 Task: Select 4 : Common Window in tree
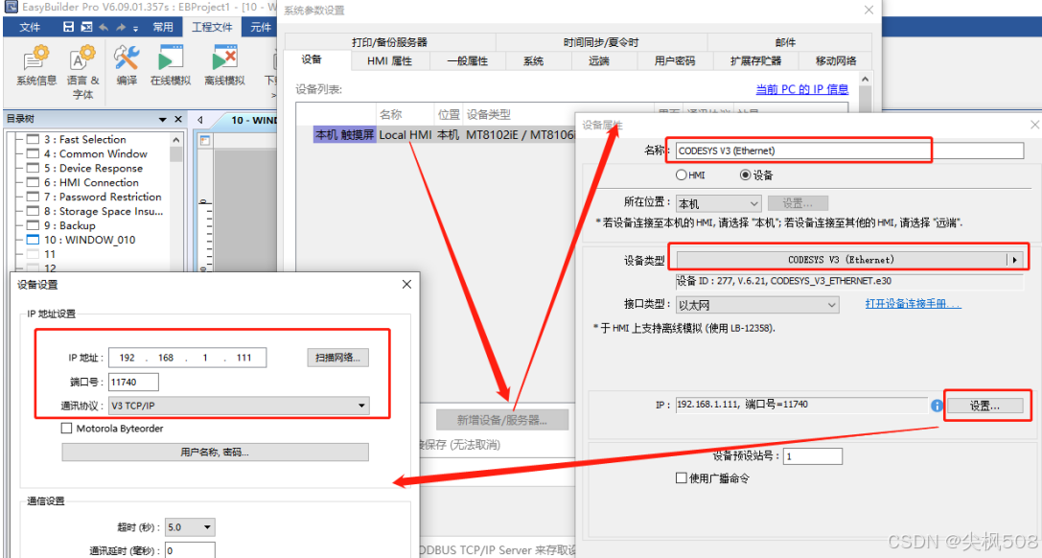(x=96, y=153)
